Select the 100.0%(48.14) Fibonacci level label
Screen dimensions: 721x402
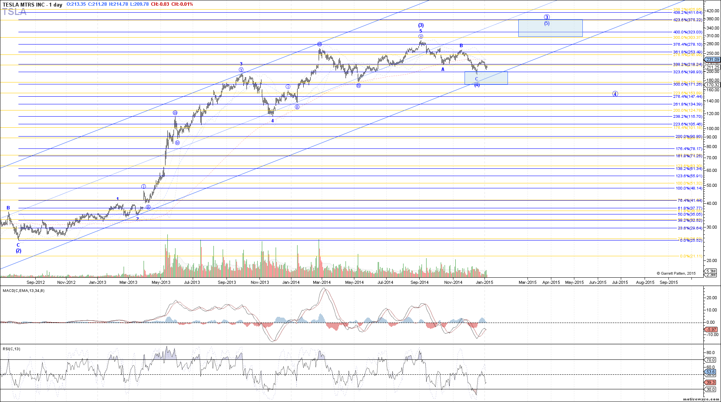click(689, 188)
